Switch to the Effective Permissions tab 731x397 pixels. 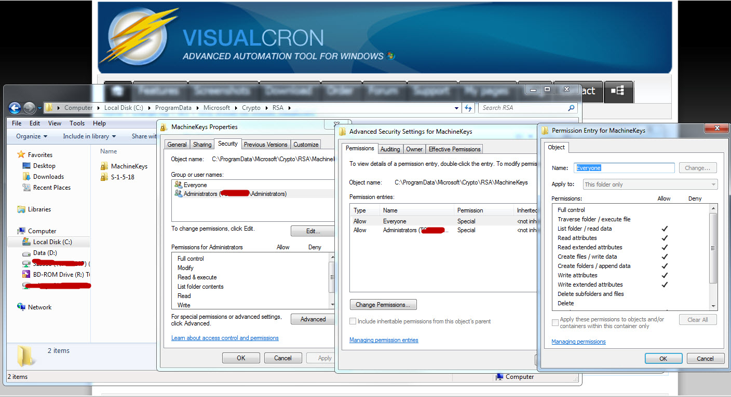click(x=454, y=149)
